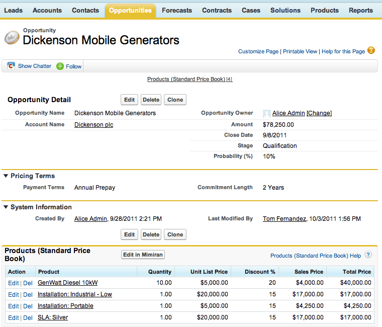
Task: Collapse the Pricing Terms section
Action: pos(6,176)
